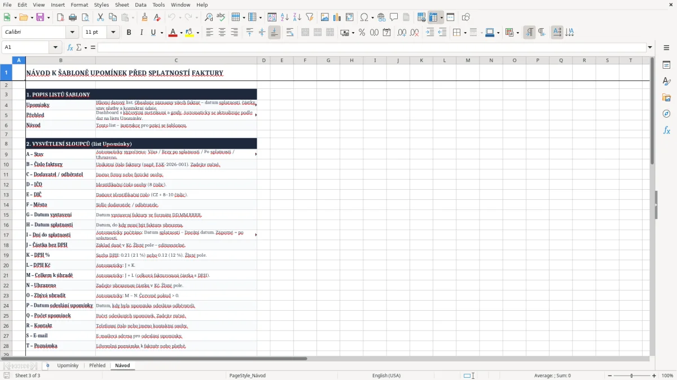Open Conditional Formatting dropdown arrow

517,33
